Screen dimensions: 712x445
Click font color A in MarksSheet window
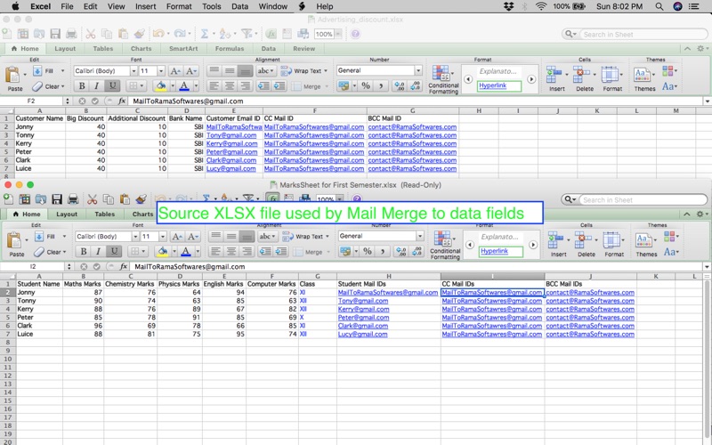(186, 251)
